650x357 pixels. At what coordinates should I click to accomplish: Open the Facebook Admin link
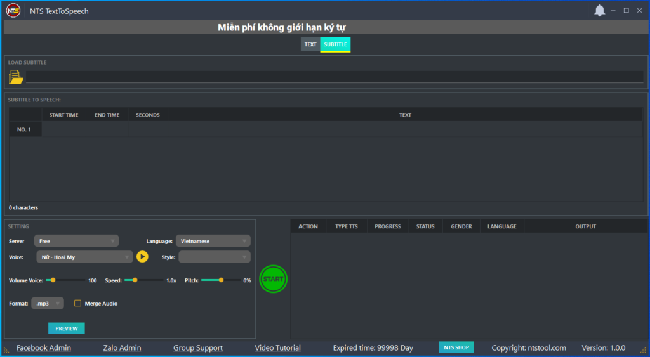tap(44, 347)
